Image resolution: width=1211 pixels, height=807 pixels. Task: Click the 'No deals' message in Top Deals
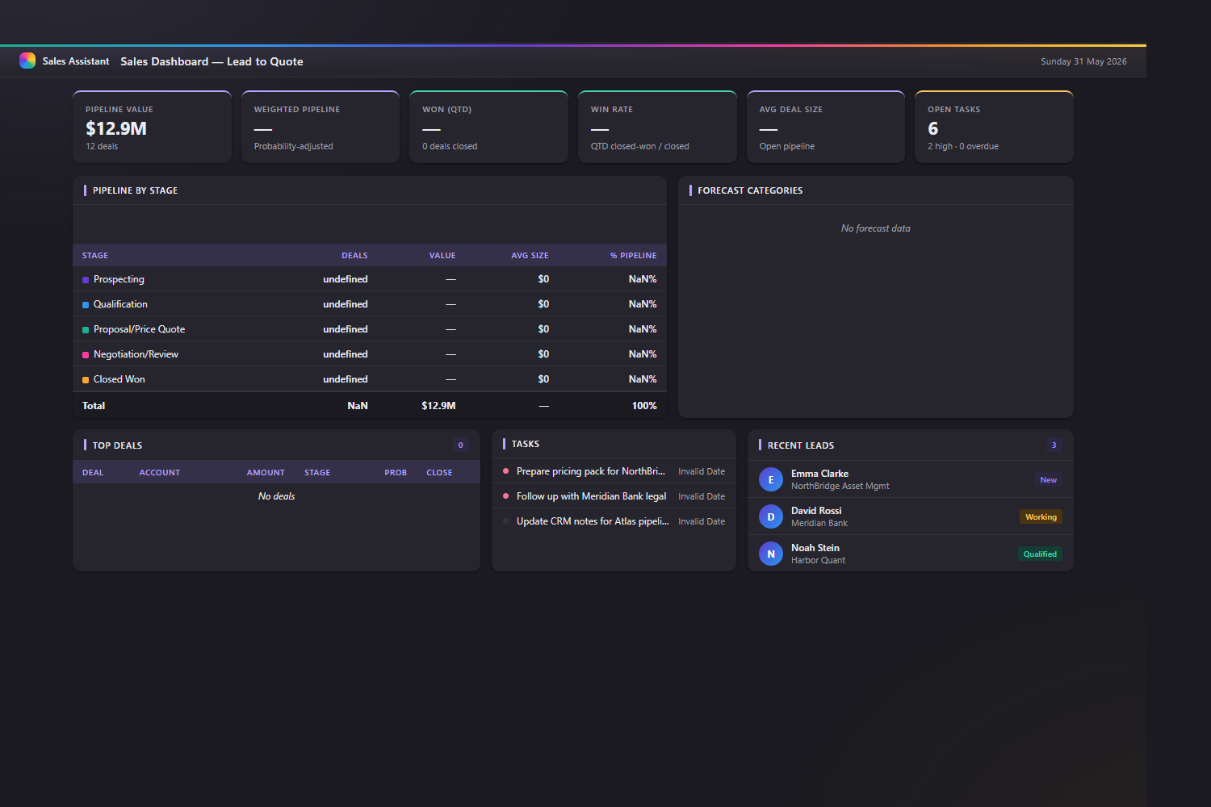tap(276, 496)
